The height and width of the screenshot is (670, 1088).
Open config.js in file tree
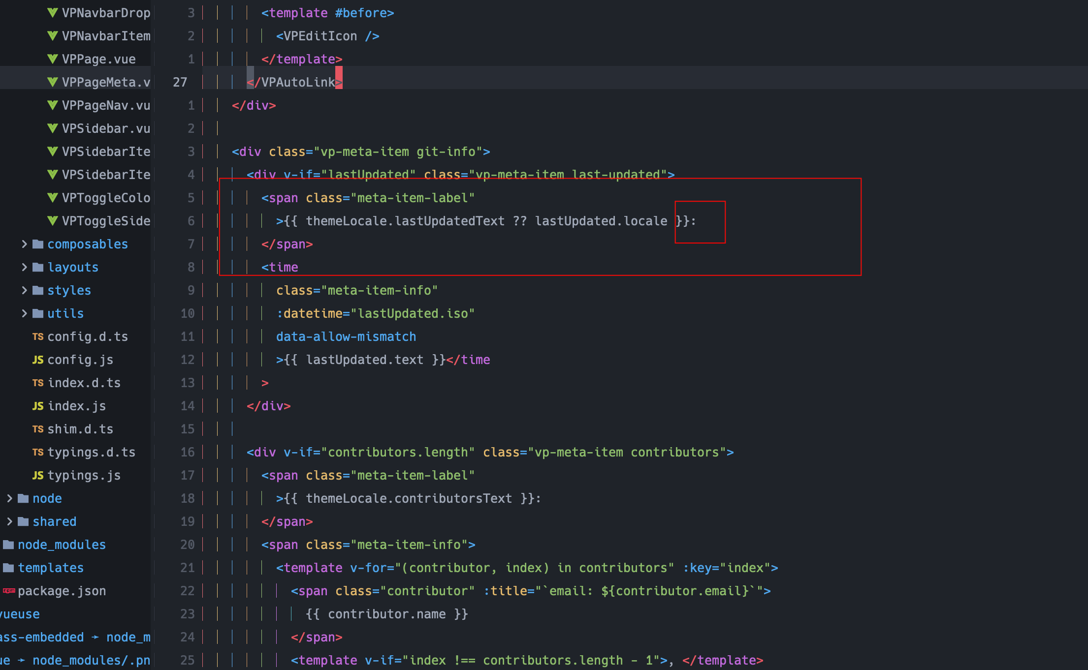[x=80, y=360]
